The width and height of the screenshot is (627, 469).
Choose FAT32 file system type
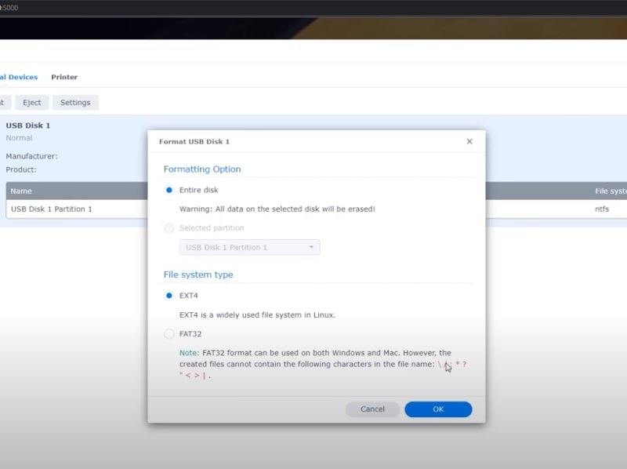coord(169,334)
